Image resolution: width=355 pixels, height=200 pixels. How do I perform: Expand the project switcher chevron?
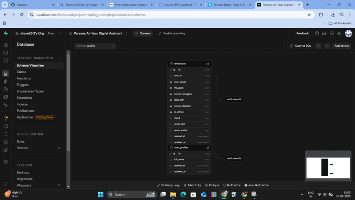click(x=126, y=34)
